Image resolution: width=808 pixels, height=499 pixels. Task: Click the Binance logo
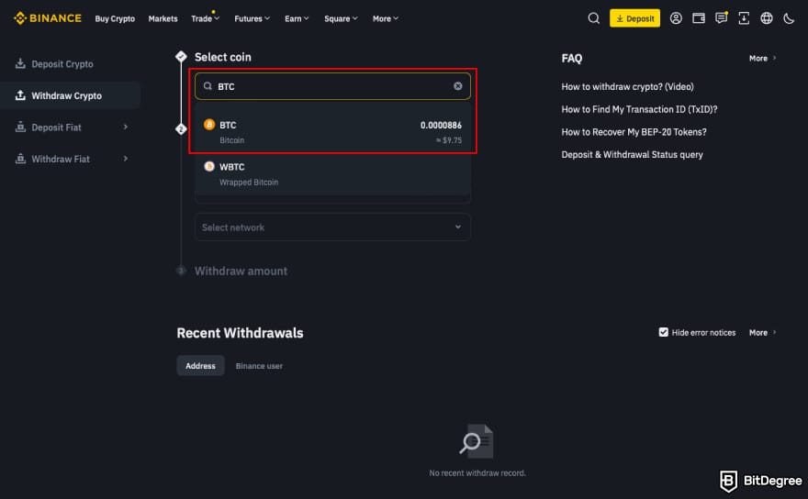point(48,18)
